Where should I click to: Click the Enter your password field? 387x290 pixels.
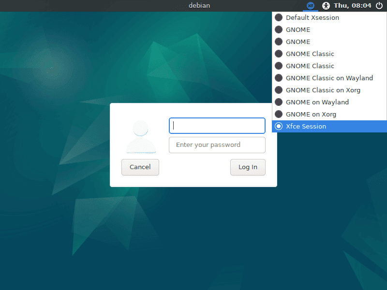(217, 145)
